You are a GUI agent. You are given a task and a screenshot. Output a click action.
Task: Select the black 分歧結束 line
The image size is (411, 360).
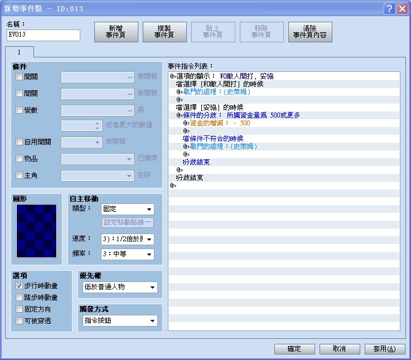pos(284,178)
